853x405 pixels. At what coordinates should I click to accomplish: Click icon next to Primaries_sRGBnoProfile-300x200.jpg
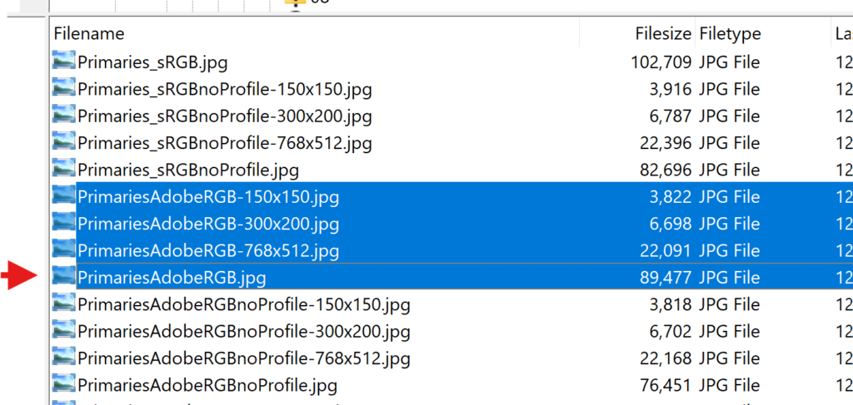pos(63,114)
